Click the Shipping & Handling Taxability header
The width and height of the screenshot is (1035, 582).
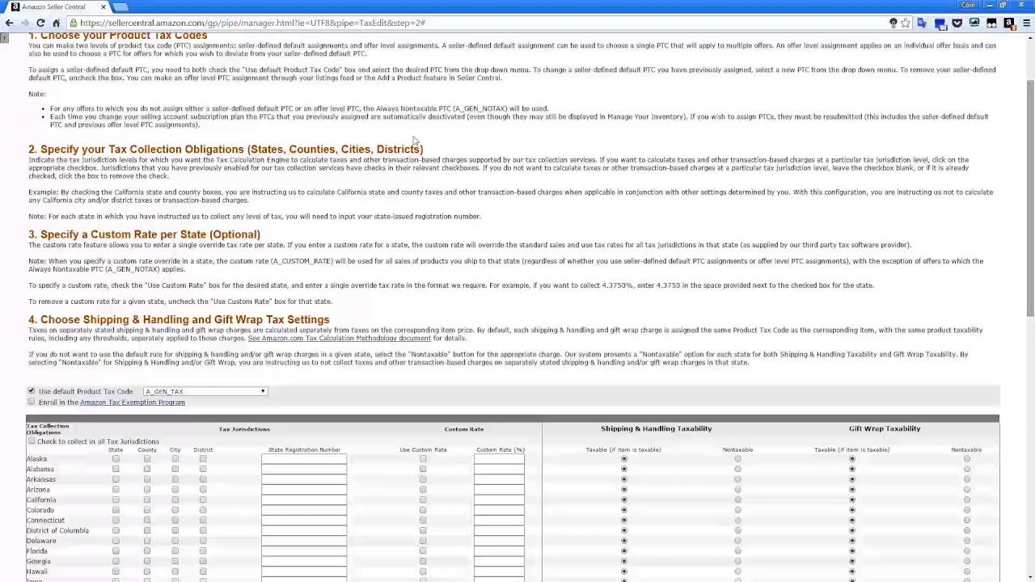tap(656, 428)
